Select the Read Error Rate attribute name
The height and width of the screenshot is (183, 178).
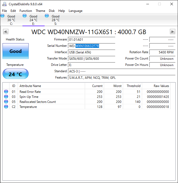click(30, 92)
